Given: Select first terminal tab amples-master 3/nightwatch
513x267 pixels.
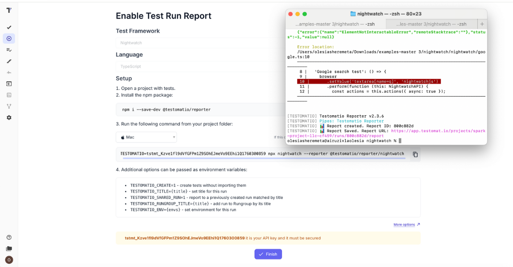Looking at the screenshot, I should pyautogui.click(x=335, y=24).
